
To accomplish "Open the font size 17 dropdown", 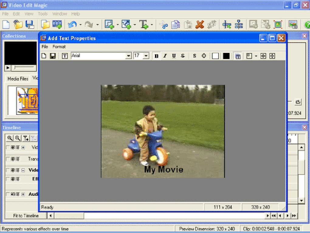I will point(146,56).
